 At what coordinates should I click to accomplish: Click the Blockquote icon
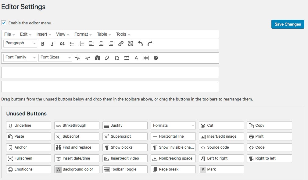[62, 44]
